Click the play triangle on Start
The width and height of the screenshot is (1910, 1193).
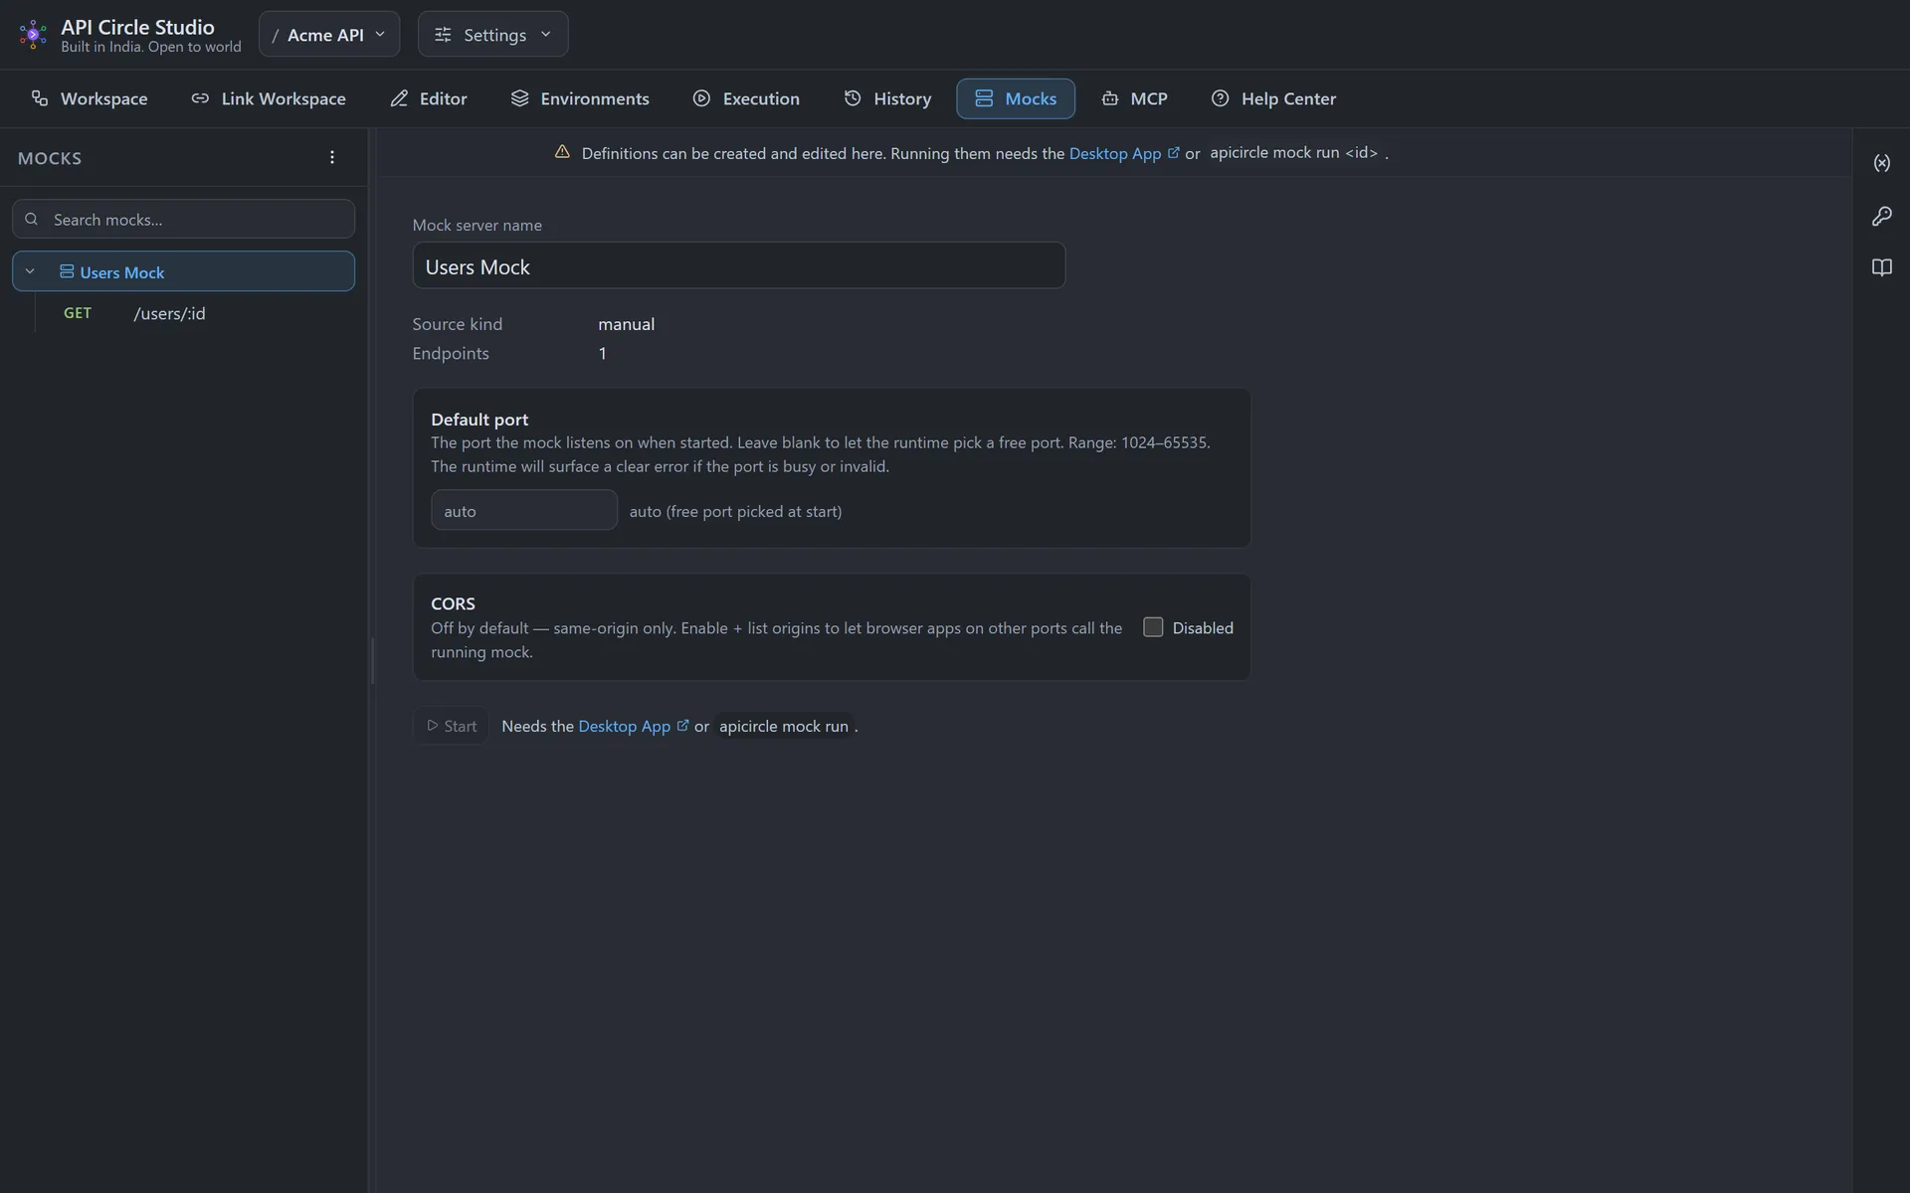pyautogui.click(x=432, y=726)
